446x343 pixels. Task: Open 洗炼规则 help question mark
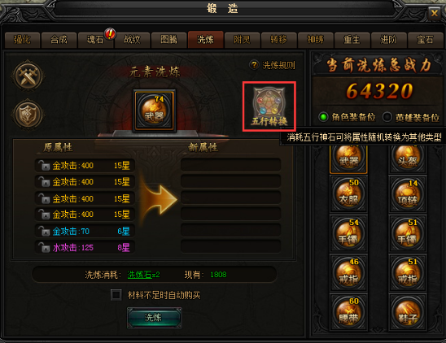click(254, 65)
